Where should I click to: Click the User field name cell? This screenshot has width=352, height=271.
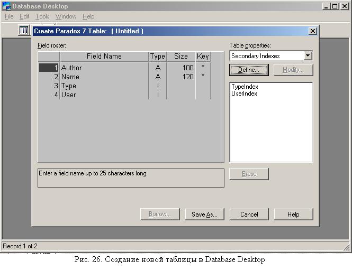point(104,95)
